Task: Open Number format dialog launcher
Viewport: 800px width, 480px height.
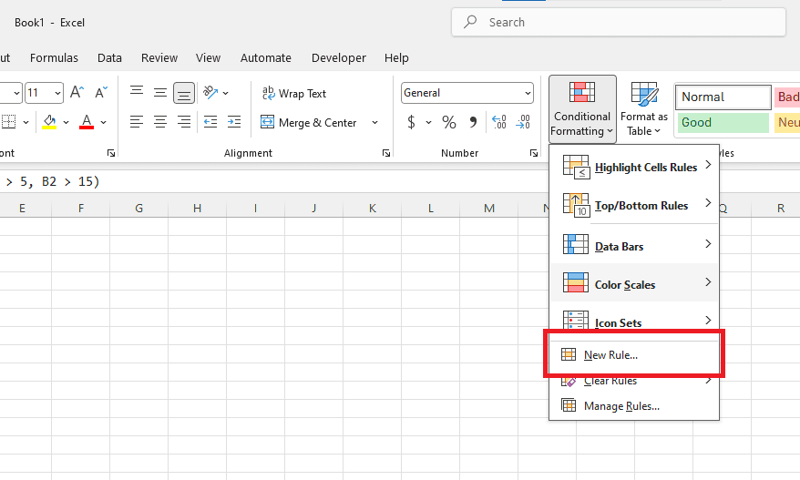Action: (534, 153)
